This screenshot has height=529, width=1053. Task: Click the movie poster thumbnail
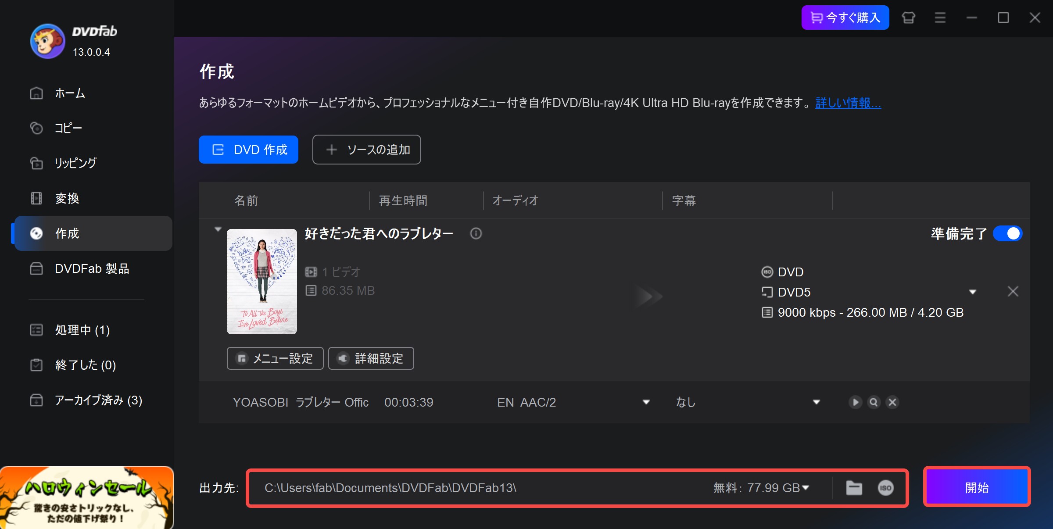coord(262,281)
